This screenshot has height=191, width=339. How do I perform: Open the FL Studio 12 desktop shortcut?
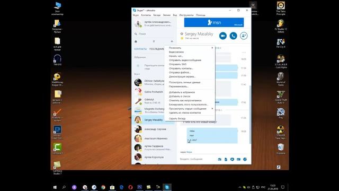pos(281,26)
